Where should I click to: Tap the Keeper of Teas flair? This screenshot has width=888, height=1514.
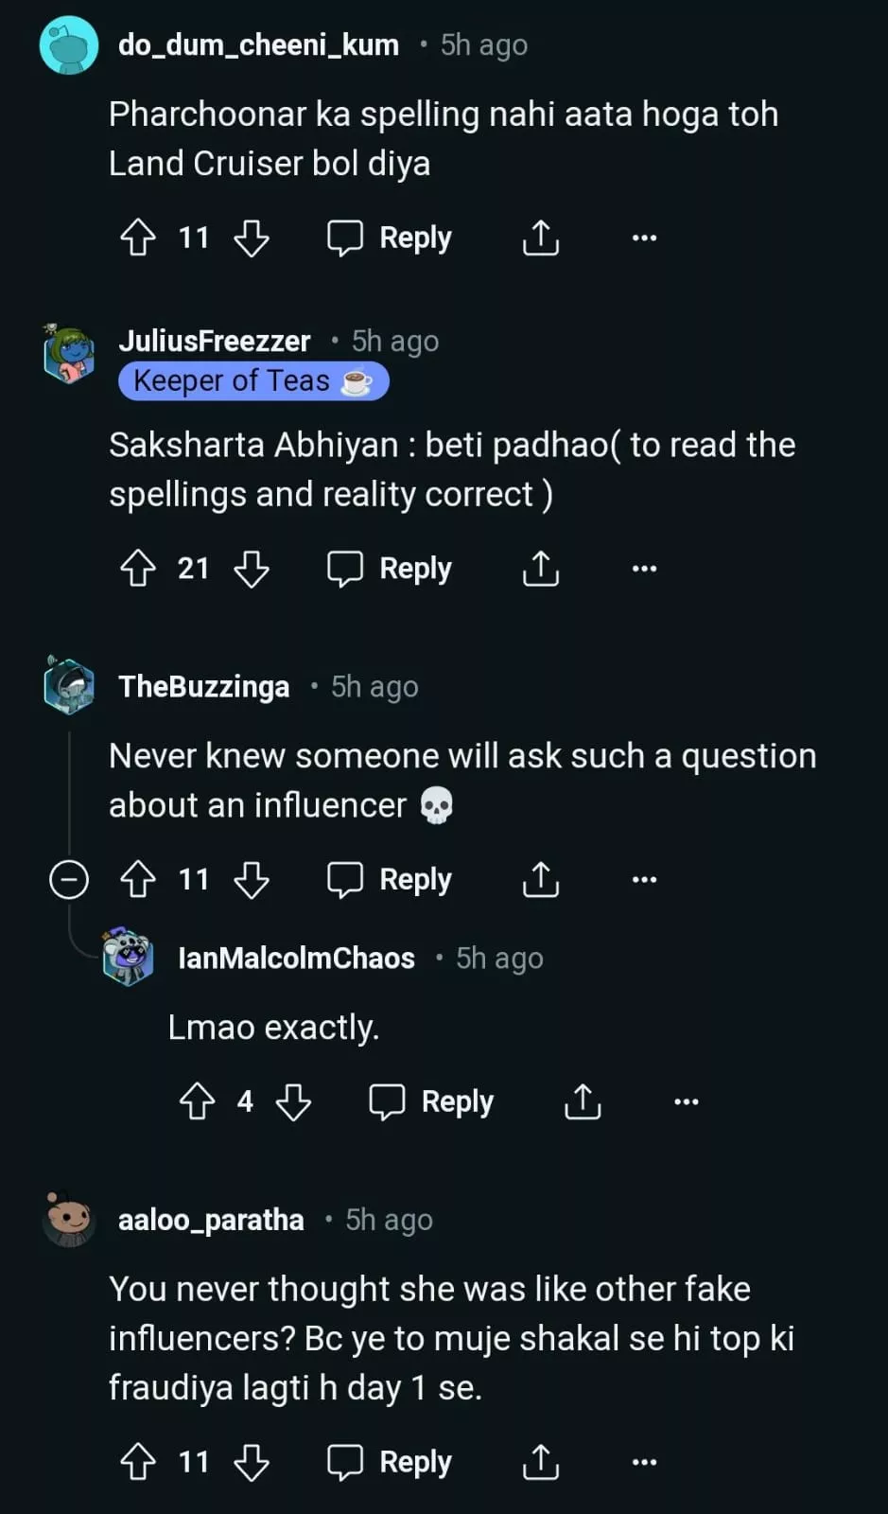point(253,381)
